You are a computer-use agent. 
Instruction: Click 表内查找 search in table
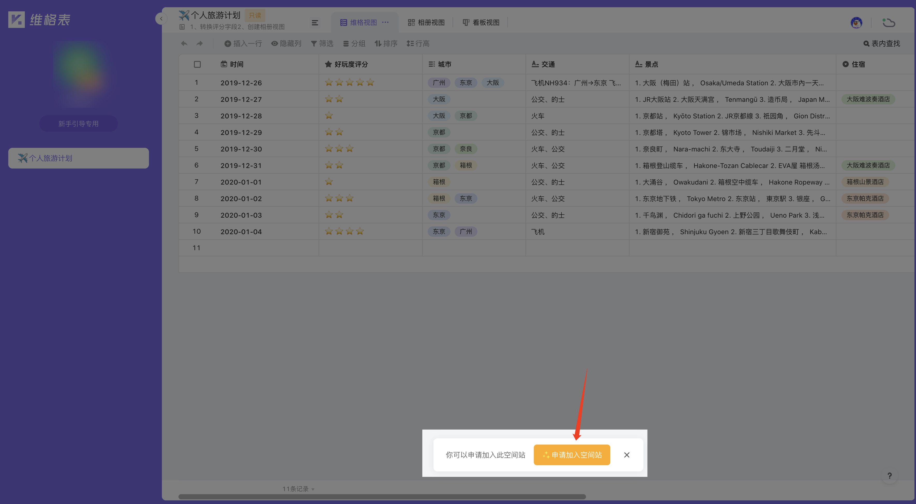click(x=882, y=43)
